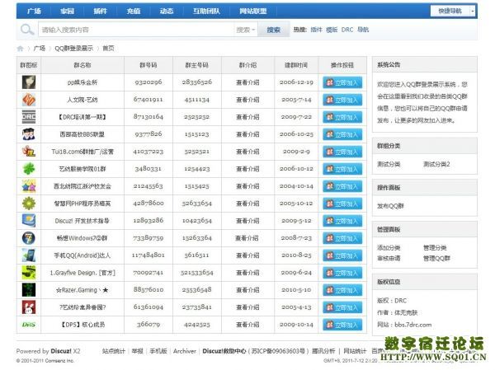Open group icon of pp娱乐会所

pos(29,82)
